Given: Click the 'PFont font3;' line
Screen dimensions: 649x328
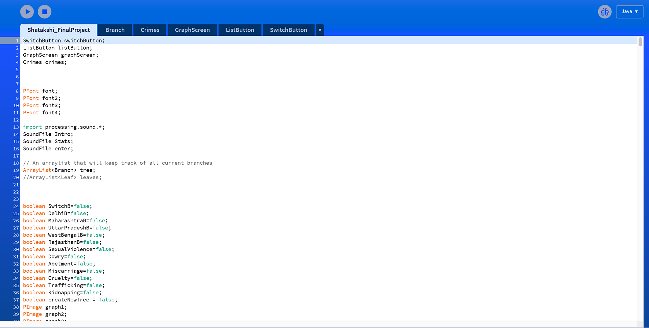Looking at the screenshot, I should point(42,105).
